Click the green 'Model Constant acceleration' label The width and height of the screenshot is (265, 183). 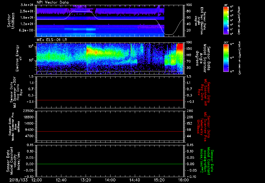[207, 160]
